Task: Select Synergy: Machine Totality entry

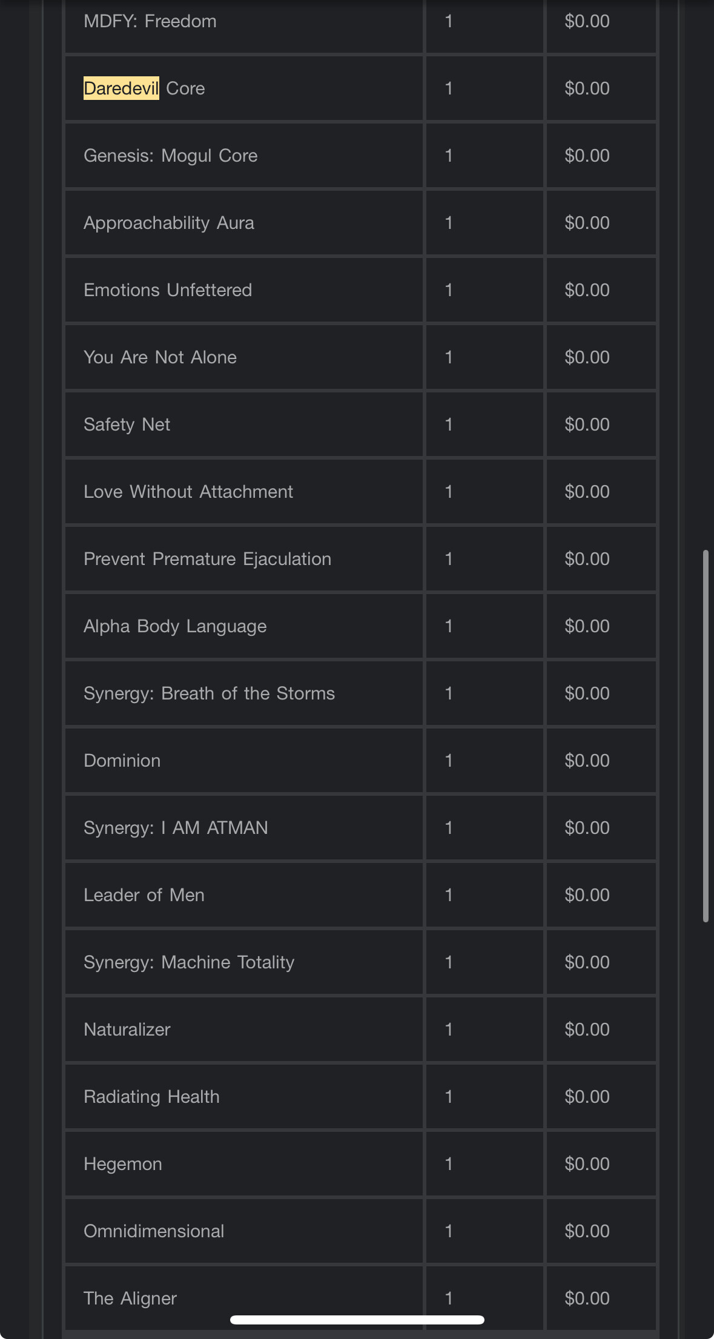Action: tap(188, 962)
